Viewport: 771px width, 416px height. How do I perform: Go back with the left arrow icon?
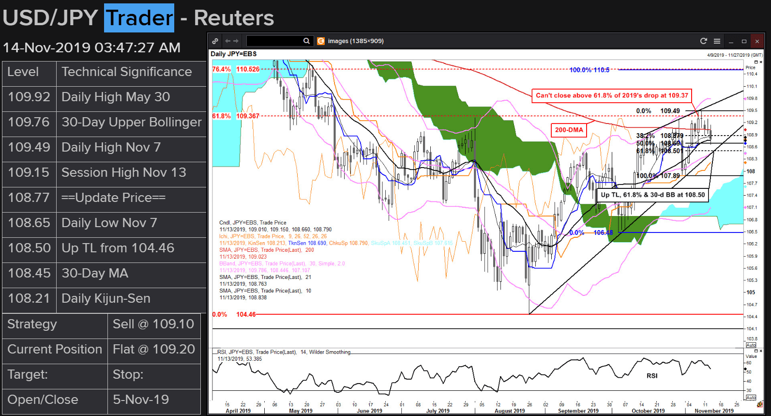(227, 41)
